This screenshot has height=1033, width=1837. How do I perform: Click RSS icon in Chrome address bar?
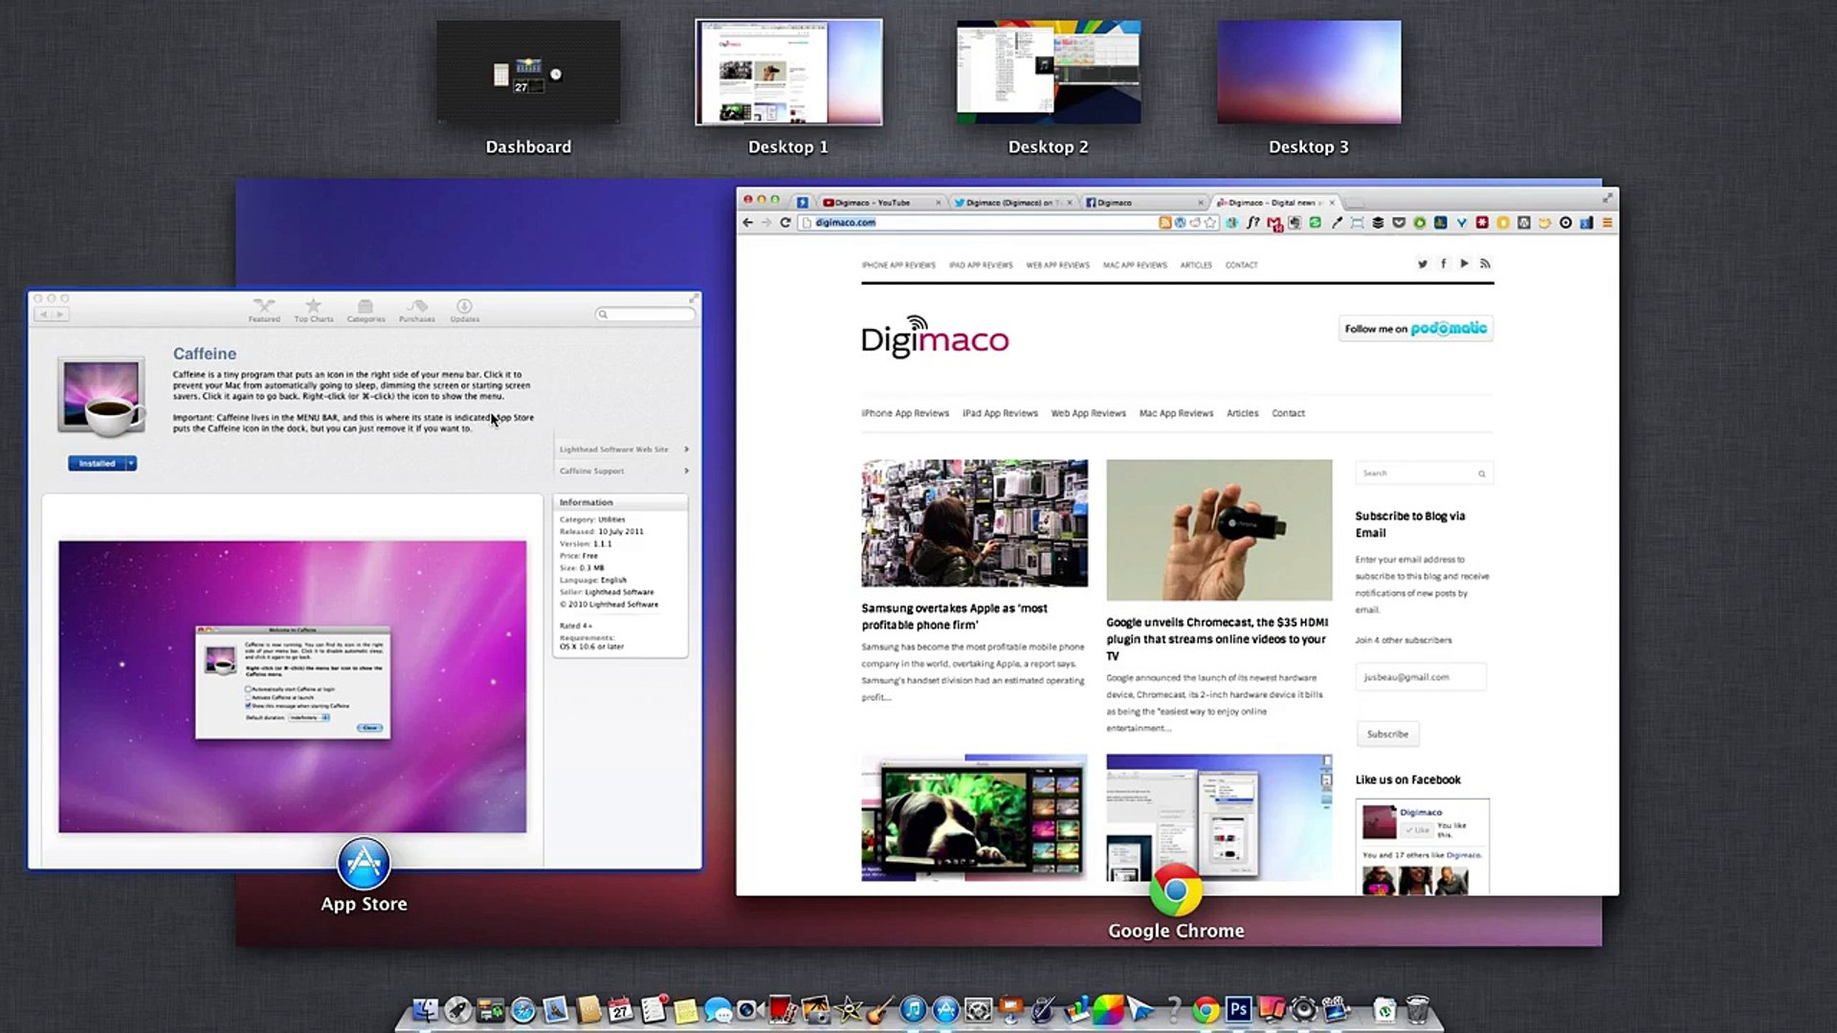pos(1164,222)
